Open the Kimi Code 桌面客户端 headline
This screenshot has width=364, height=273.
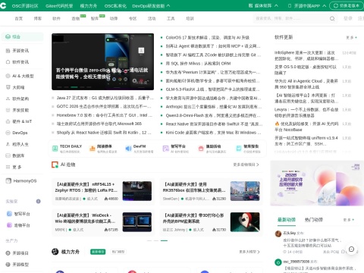(x=213, y=133)
